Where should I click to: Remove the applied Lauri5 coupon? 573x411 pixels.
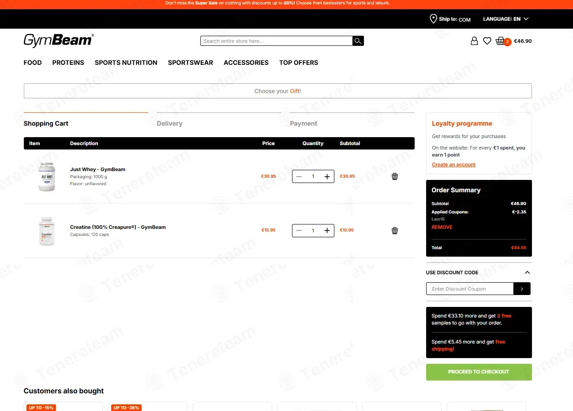click(442, 227)
